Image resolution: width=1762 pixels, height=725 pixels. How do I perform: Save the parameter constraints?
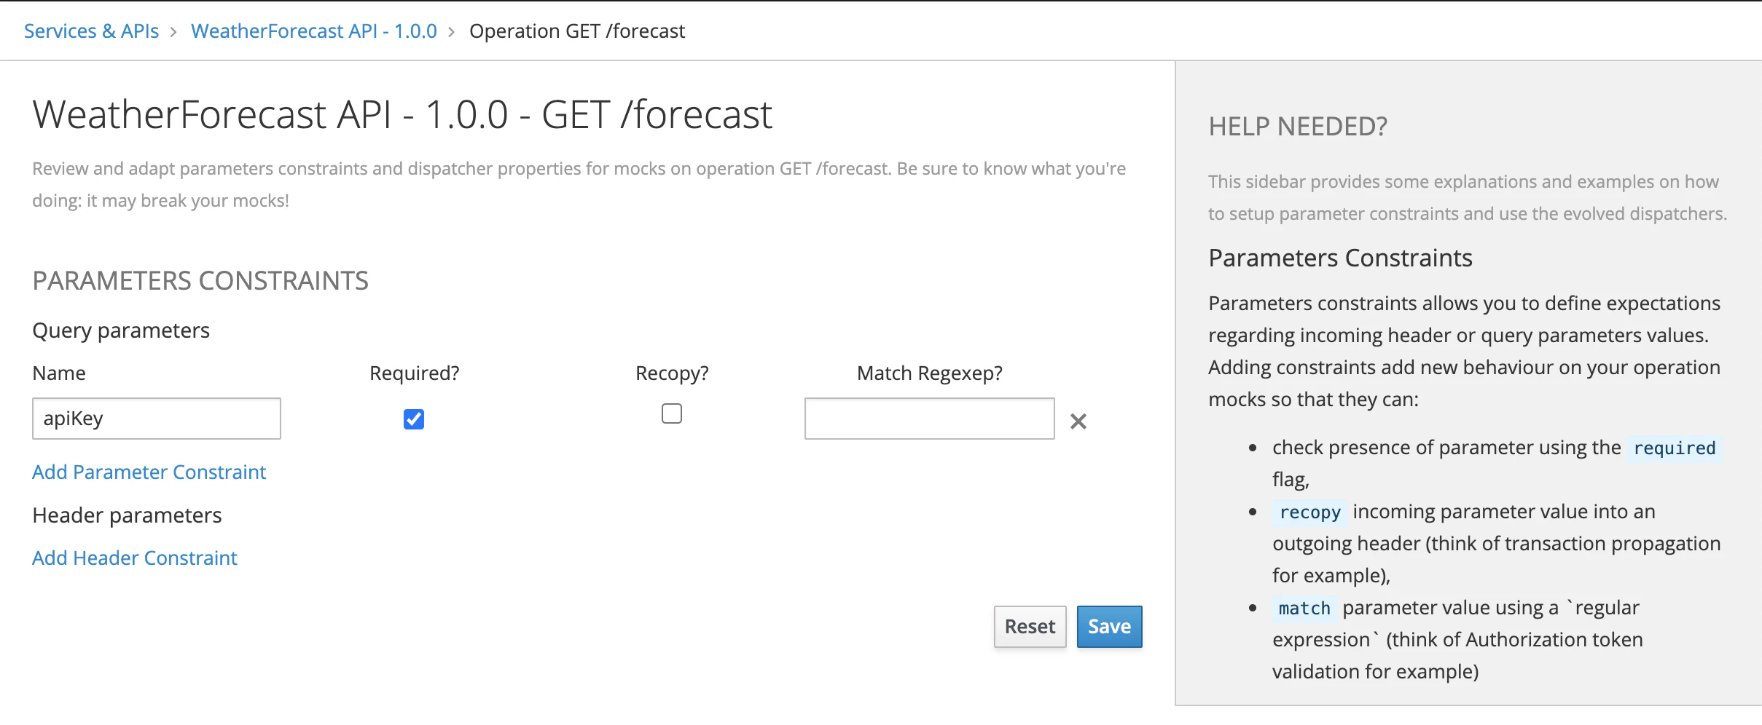click(1108, 627)
